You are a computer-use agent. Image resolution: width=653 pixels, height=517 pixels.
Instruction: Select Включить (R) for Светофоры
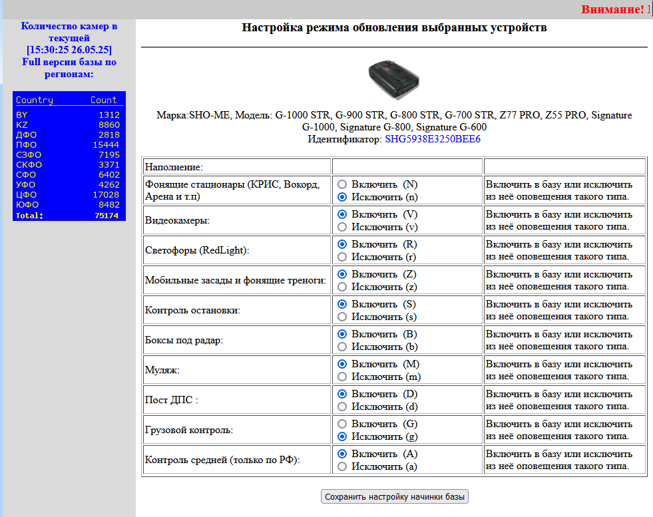(342, 244)
